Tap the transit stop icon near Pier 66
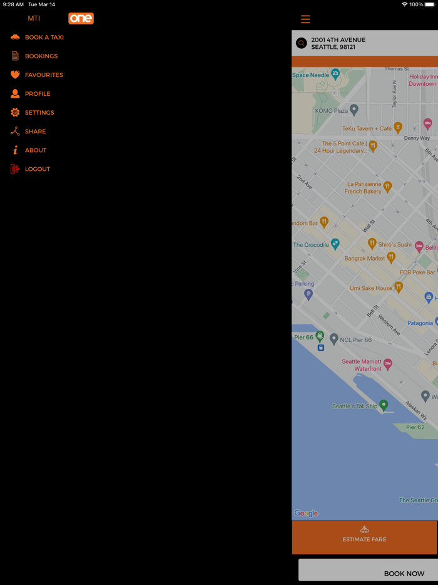The image size is (438, 585). [x=320, y=348]
